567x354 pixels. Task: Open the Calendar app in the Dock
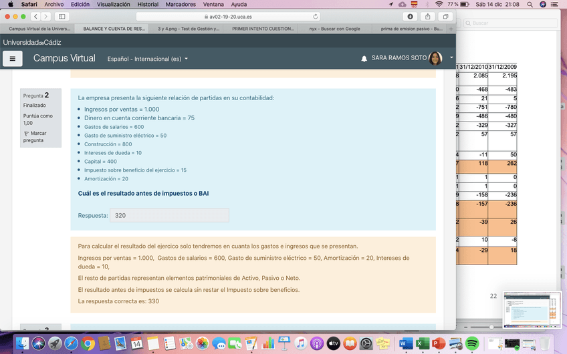136,343
